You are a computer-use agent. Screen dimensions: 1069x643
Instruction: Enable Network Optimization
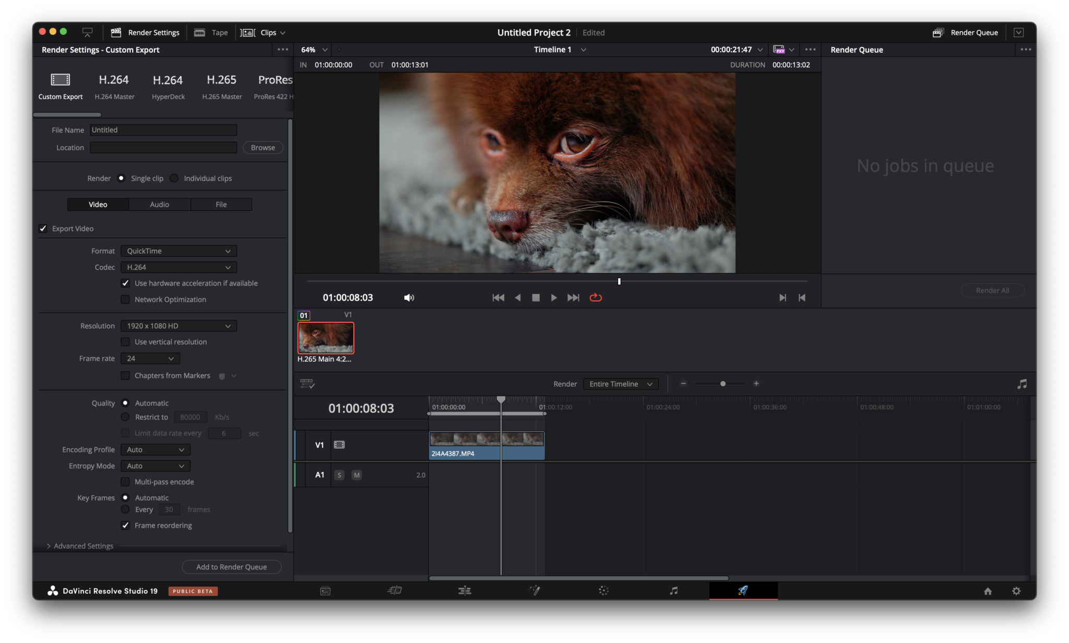(125, 300)
